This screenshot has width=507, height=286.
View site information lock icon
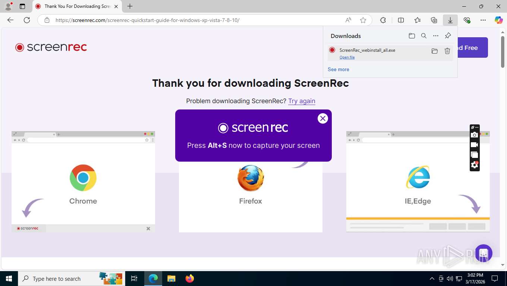click(x=47, y=20)
